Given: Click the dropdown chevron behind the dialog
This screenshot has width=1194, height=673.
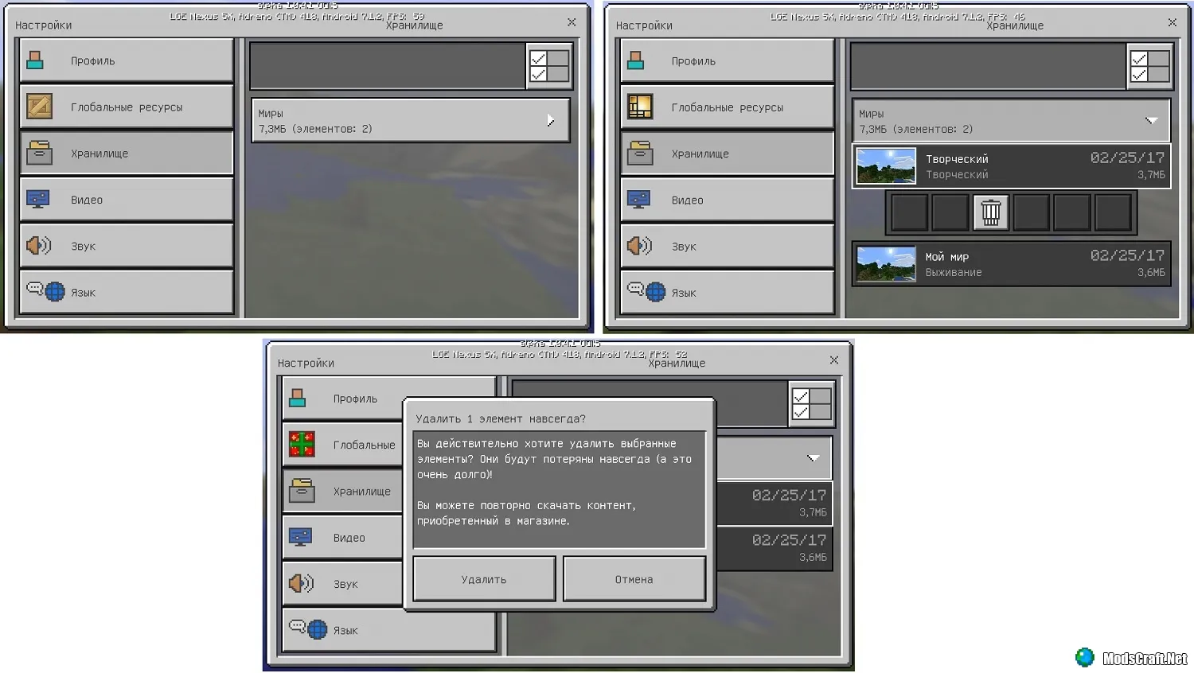Looking at the screenshot, I should click(x=814, y=458).
